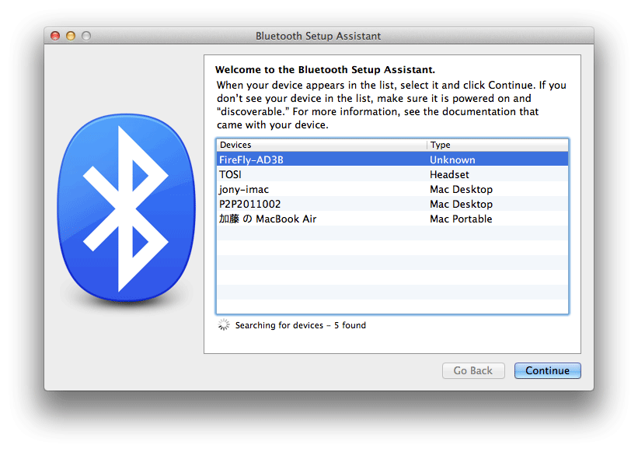Screen dimensions: 638x452
Task: Click the Welcome to the Bluetooth Setup Assistant heading
Action: [x=325, y=70]
